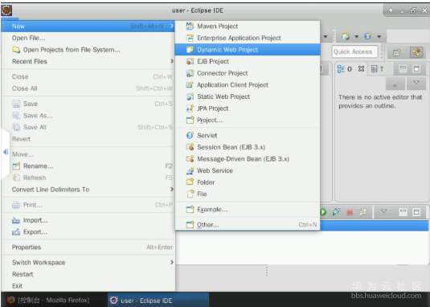Click the web browser toolbar icon

[x=368, y=36]
